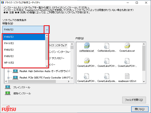The width and height of the screenshot is (151, 113).
Task: Expand the Realtek High Definition Audio tree node
Action: coord(9,71)
